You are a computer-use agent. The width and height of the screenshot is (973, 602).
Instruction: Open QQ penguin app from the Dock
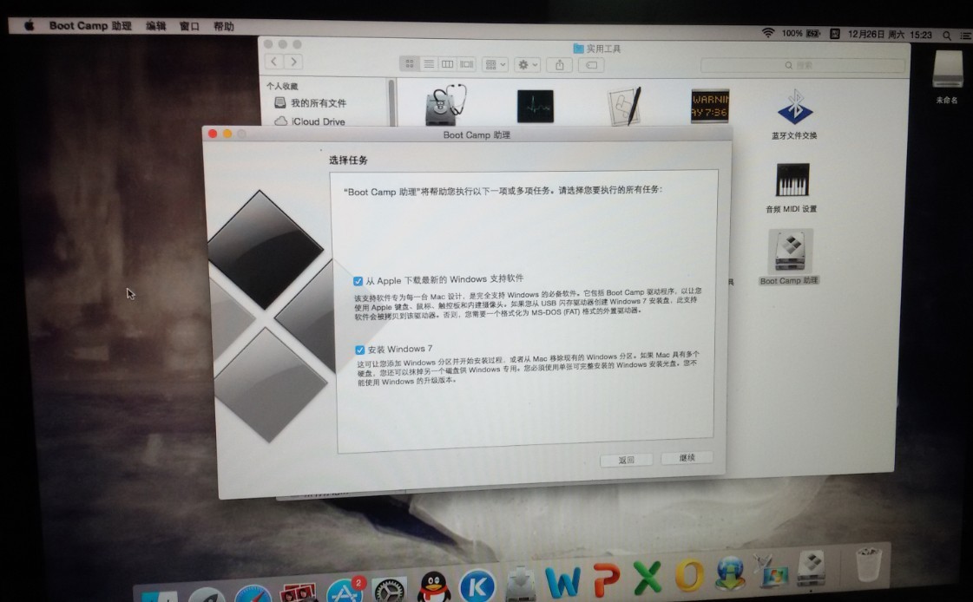click(434, 586)
